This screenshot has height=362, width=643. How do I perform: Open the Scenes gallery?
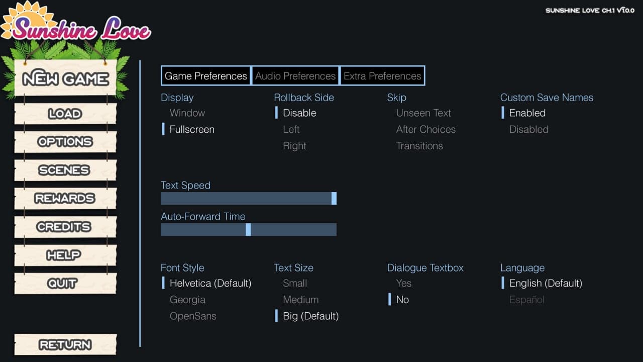pyautogui.click(x=65, y=170)
